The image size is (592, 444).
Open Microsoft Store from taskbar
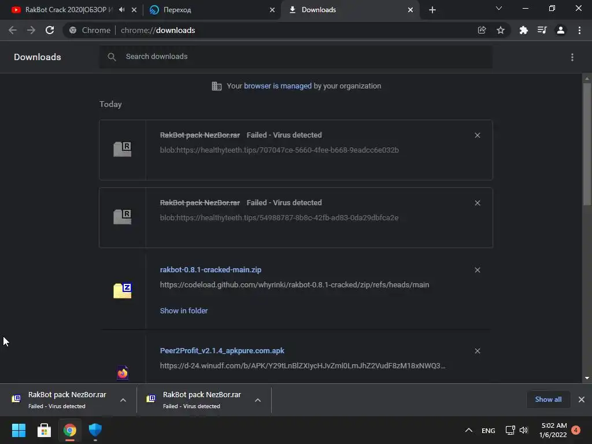pos(44,430)
